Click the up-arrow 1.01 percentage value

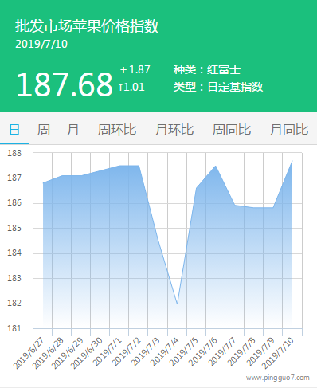(x=131, y=87)
